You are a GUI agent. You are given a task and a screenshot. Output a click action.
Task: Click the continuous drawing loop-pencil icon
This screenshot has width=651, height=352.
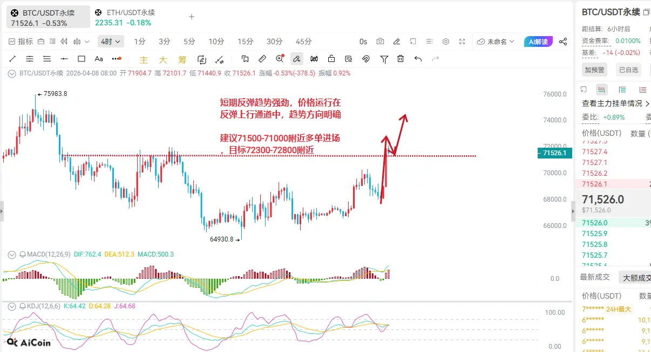coord(202,59)
